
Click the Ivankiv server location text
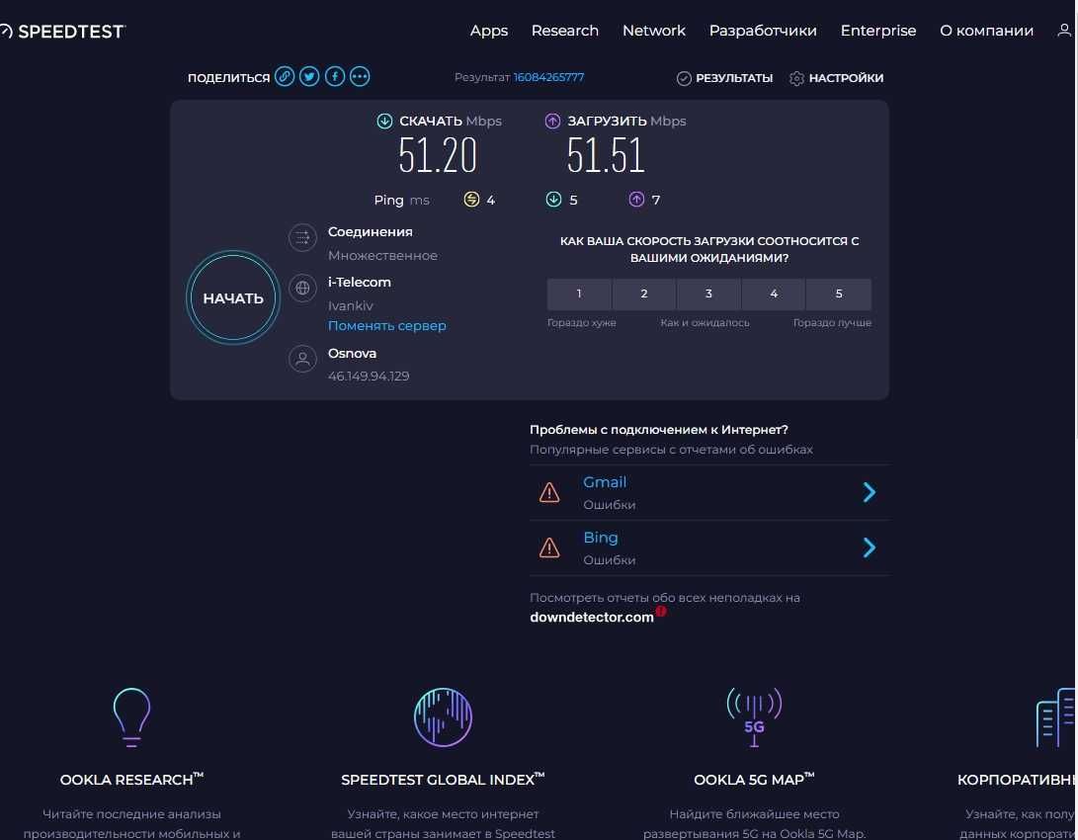[x=351, y=306]
